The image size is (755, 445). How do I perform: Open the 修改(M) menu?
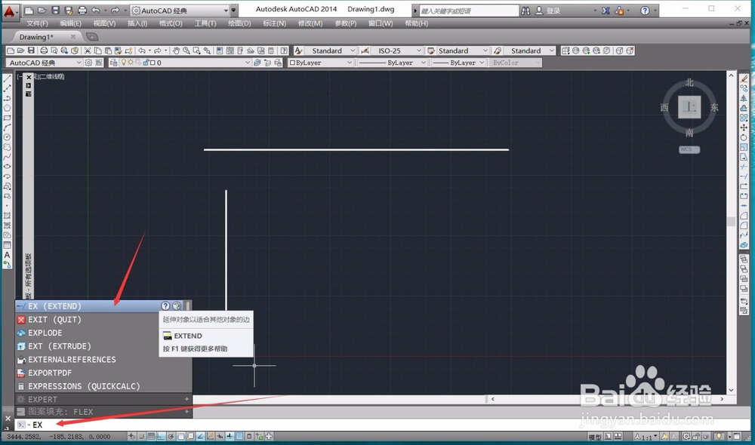(x=310, y=23)
